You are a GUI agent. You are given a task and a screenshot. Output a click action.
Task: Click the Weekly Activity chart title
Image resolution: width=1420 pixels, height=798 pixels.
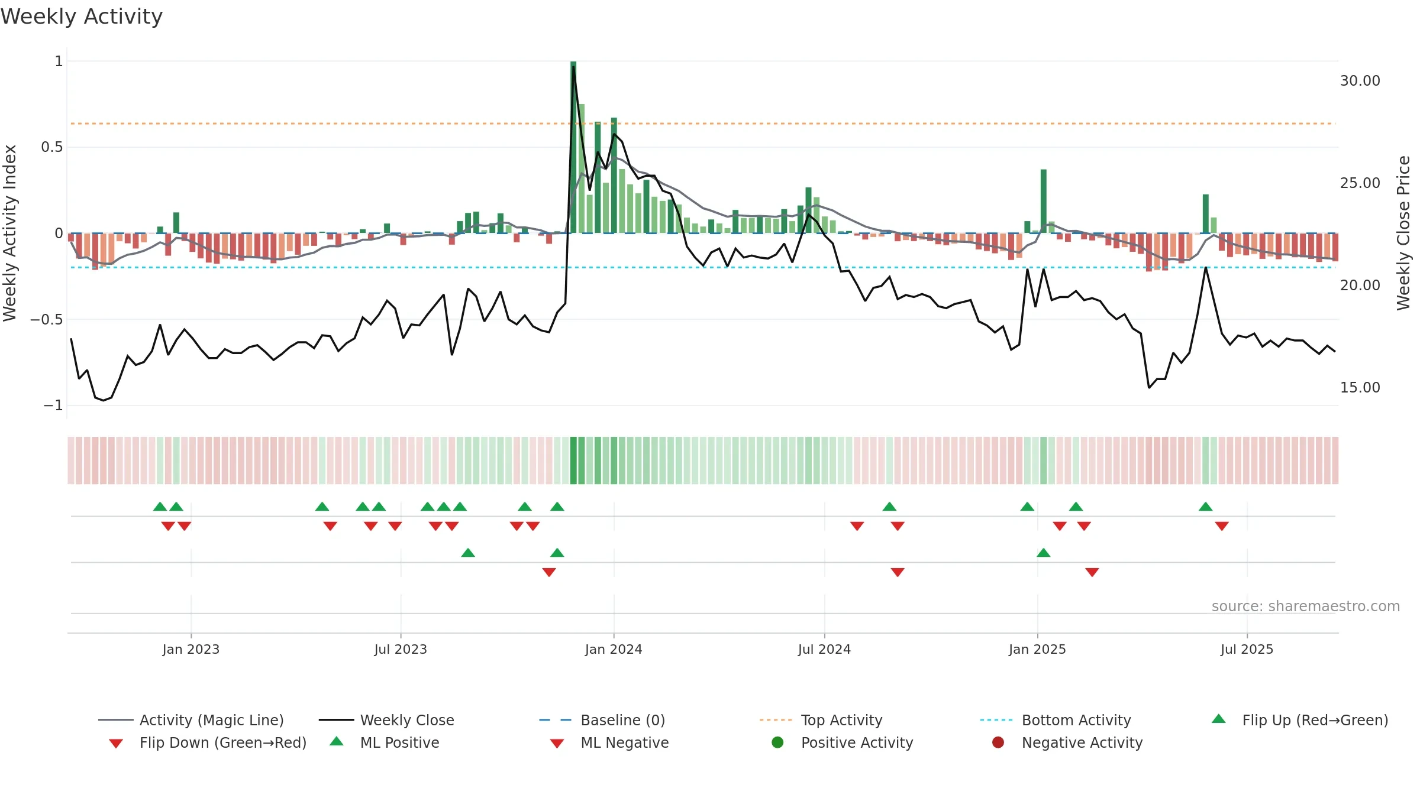[x=82, y=17]
